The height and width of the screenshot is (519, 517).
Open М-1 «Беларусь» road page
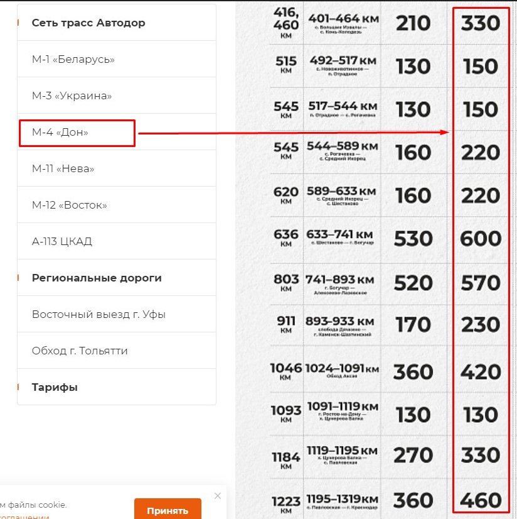tap(73, 60)
